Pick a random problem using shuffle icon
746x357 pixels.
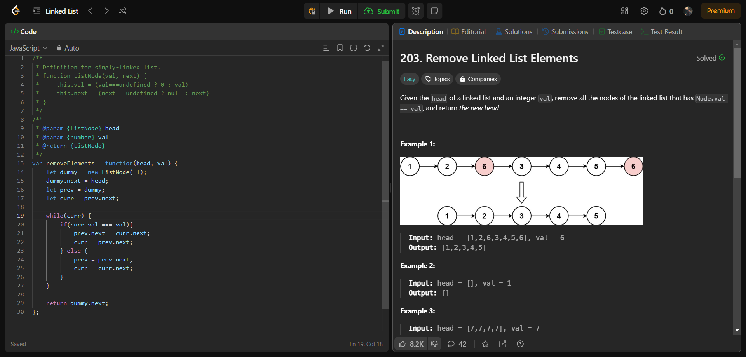click(122, 11)
